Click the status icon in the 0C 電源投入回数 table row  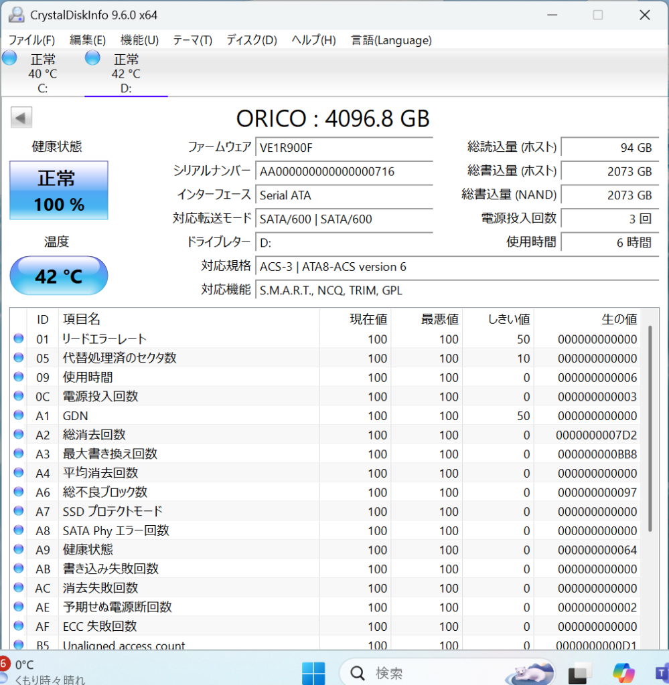[18, 396]
